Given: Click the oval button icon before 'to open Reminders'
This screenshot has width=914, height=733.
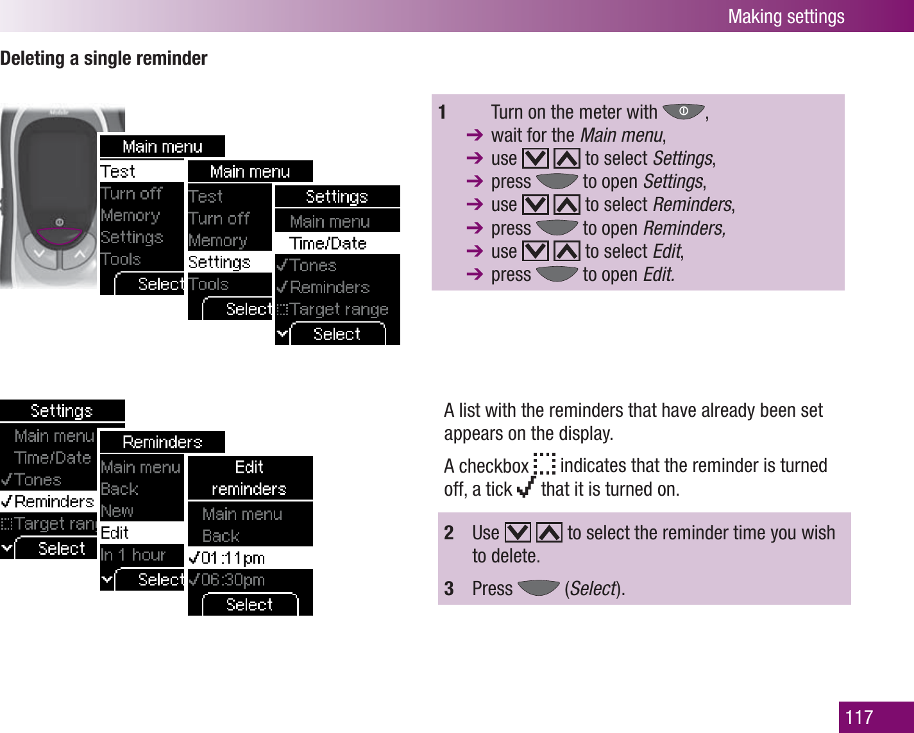Looking at the screenshot, I should click(x=557, y=228).
